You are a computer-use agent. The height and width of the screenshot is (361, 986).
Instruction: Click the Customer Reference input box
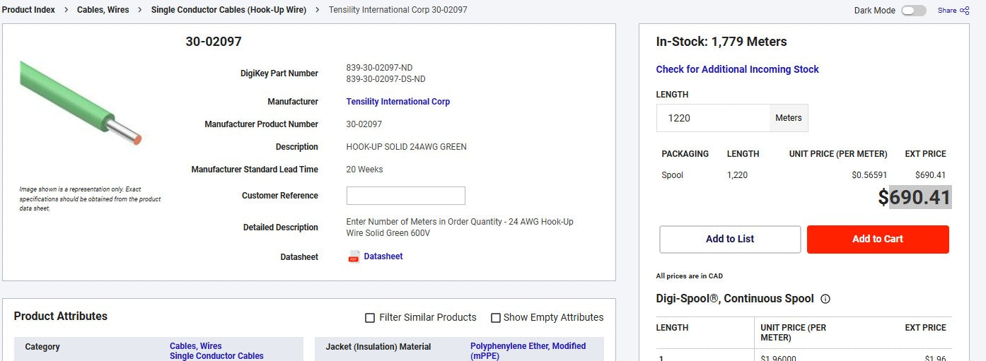point(405,196)
